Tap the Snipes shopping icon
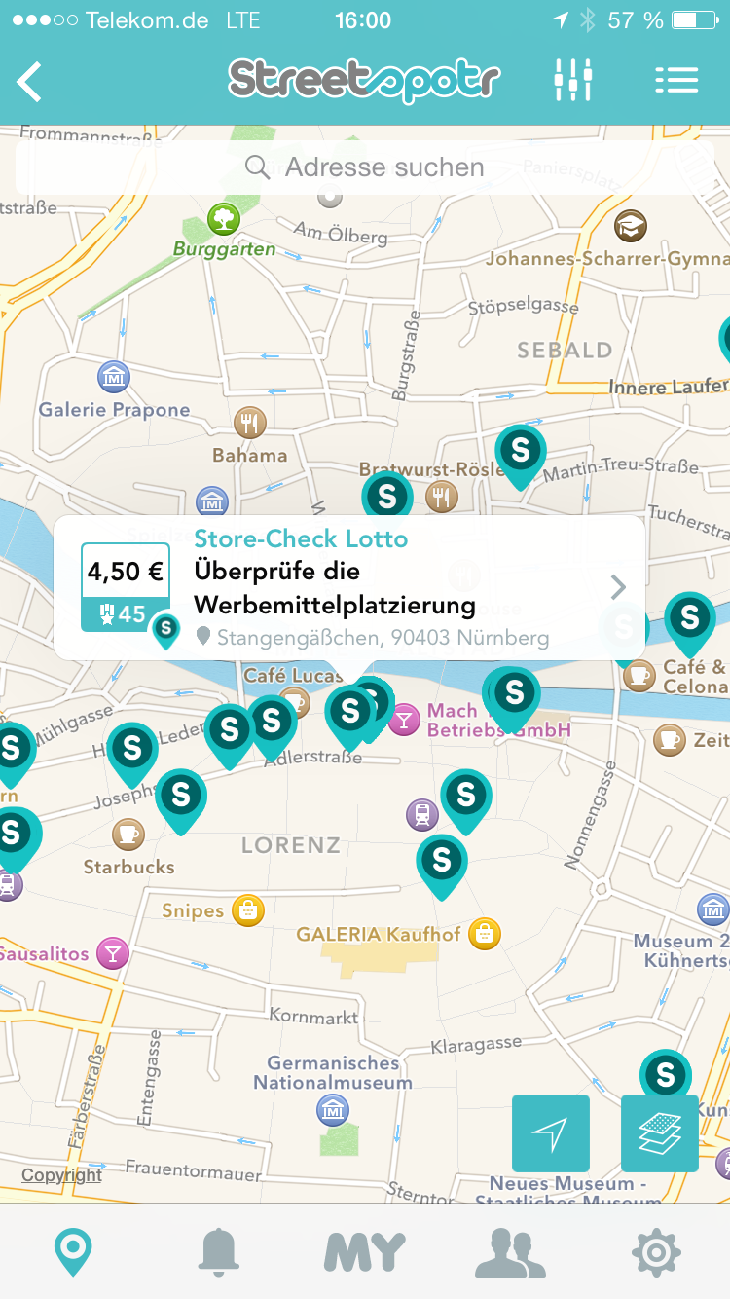730x1299 pixels. click(x=249, y=911)
